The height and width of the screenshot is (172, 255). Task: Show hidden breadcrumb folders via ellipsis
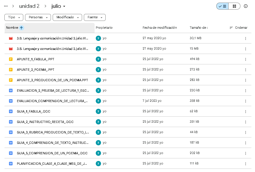pos(6,6)
